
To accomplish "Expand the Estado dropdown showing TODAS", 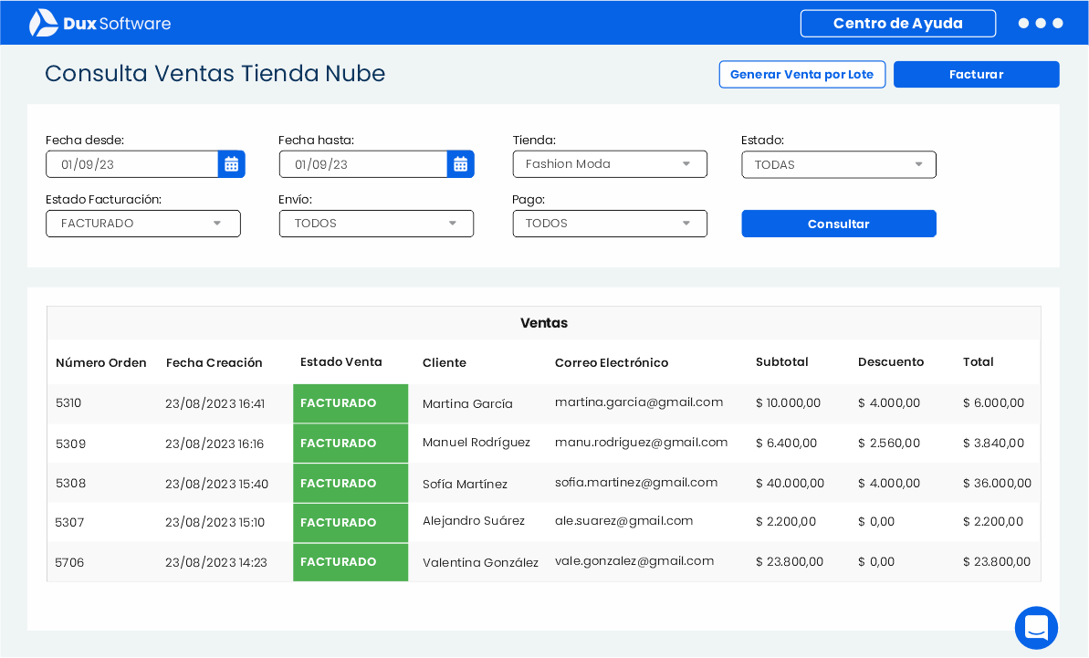I will click(838, 164).
